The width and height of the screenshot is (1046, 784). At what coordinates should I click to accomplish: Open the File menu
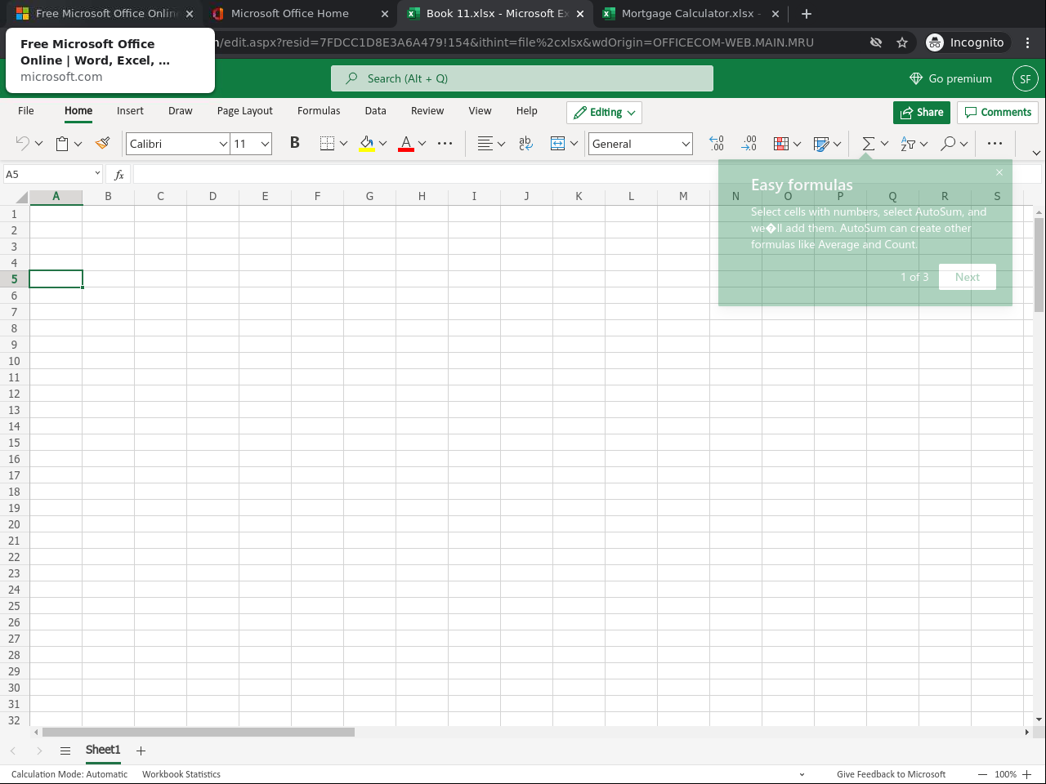pyautogui.click(x=26, y=111)
